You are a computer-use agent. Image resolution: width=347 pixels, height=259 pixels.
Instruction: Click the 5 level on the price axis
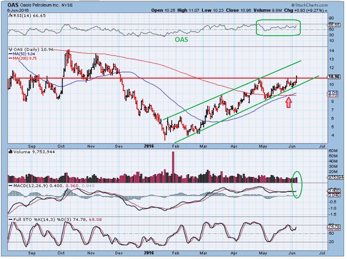coord(332,127)
